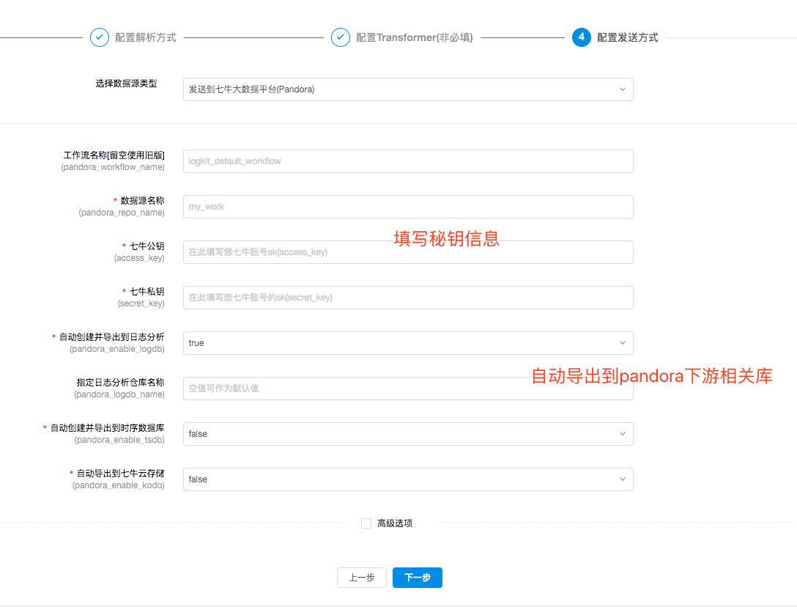This screenshot has height=607, width=797.
Task: Click the (access_key) sublabel
Action: click(x=139, y=258)
